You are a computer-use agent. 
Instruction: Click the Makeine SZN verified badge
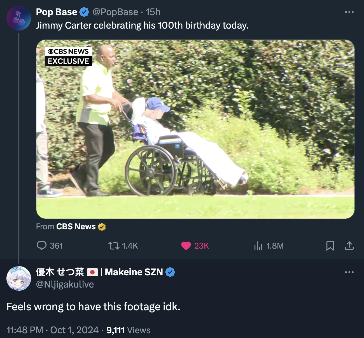coord(170,272)
